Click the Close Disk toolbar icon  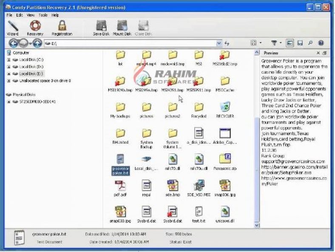click(143, 28)
